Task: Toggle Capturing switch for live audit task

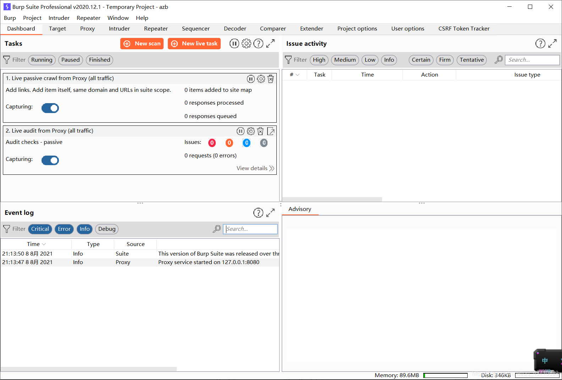Action: pyautogui.click(x=50, y=160)
